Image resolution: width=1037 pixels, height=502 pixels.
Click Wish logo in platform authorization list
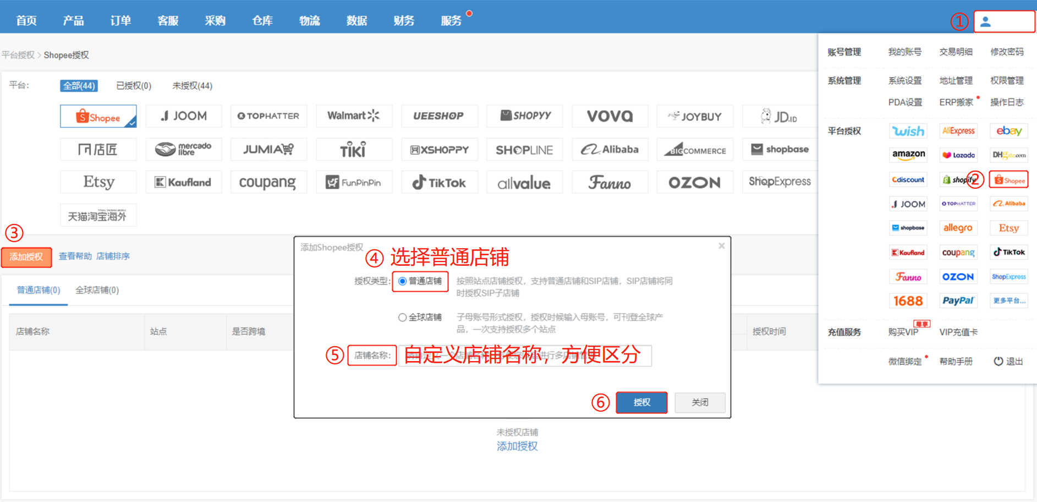(x=908, y=131)
